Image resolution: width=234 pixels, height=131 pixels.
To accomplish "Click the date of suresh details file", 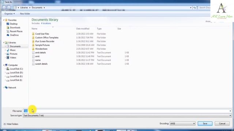I will pyautogui.click(x=85, y=64).
